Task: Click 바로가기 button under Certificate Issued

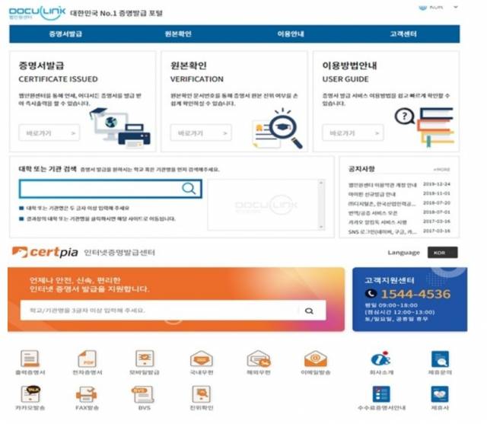Action: click(x=49, y=133)
